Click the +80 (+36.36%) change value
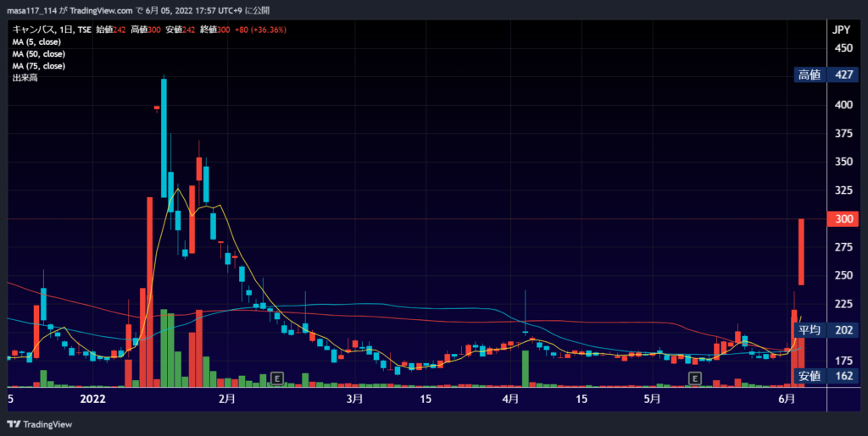 coord(259,30)
